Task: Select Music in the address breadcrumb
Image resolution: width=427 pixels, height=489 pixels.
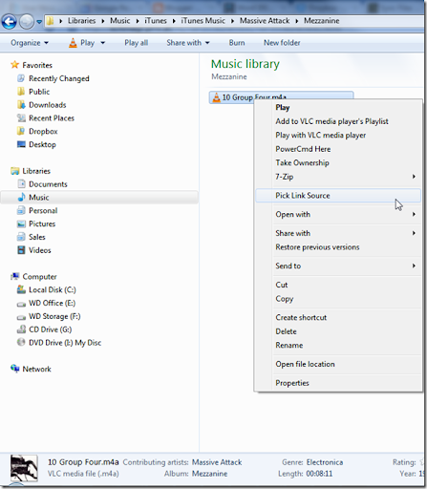Action: coord(120,21)
